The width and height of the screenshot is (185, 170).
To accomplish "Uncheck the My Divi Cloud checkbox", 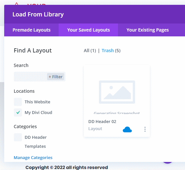I will coord(18,112).
